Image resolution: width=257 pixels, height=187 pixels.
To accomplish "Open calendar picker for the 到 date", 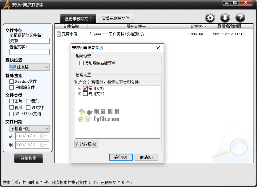I will point(44,145).
